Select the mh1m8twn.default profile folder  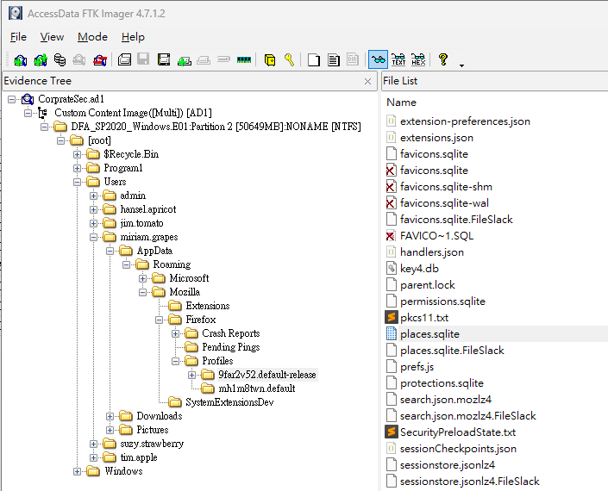click(257, 388)
